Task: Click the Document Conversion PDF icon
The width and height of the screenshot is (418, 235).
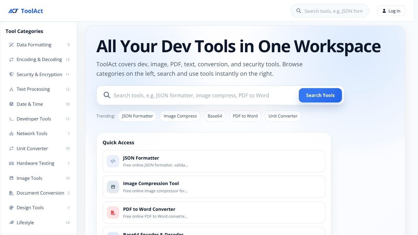Action: 11,193
